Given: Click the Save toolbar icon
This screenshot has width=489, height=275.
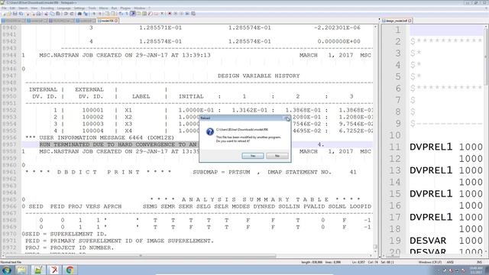Looking at the screenshot, I should coord(15,14).
